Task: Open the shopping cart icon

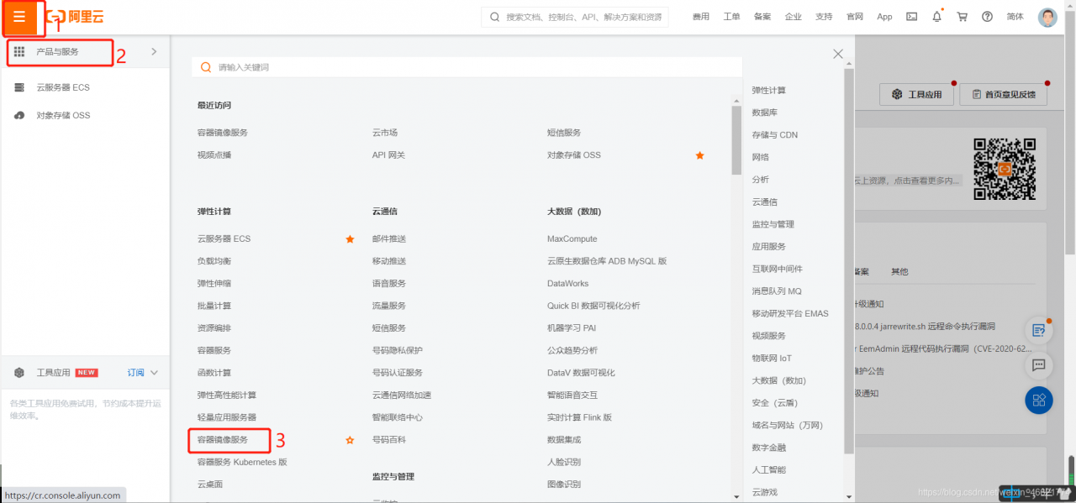Action: pyautogui.click(x=962, y=16)
